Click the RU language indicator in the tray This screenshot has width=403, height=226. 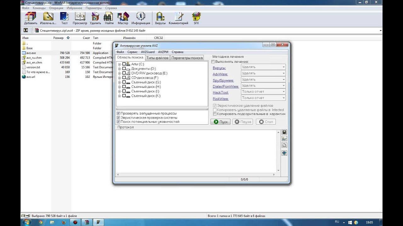[x=337, y=222]
